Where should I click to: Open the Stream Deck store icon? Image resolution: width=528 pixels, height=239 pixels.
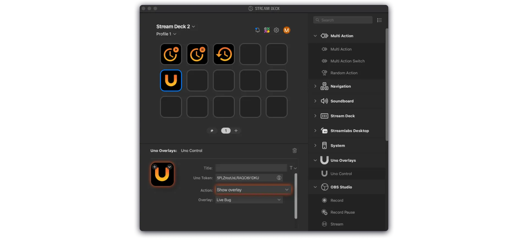click(267, 30)
